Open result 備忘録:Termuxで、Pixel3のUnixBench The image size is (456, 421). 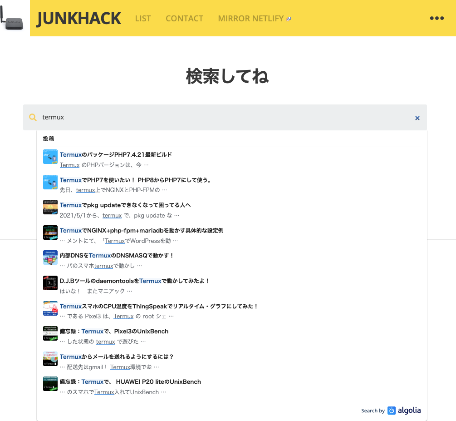tap(114, 331)
